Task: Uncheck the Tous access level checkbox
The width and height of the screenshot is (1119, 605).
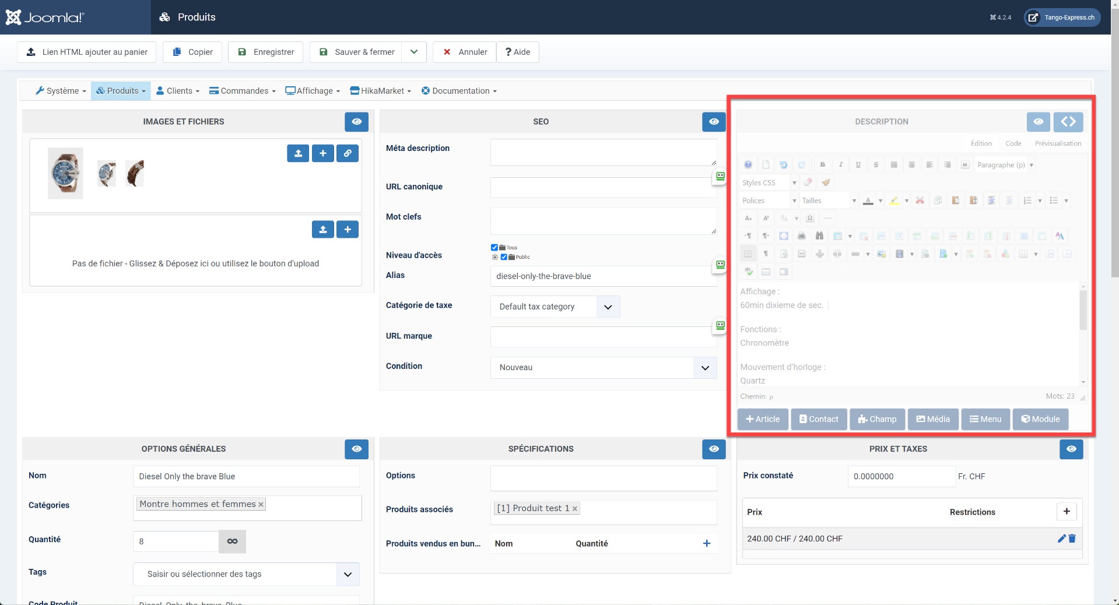Action: pyautogui.click(x=494, y=248)
